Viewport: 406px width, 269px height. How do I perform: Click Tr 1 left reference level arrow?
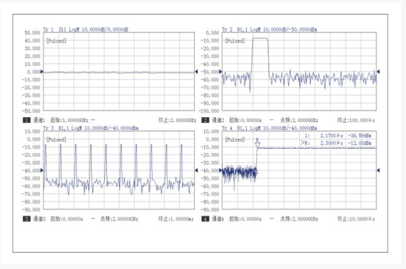(42, 72)
